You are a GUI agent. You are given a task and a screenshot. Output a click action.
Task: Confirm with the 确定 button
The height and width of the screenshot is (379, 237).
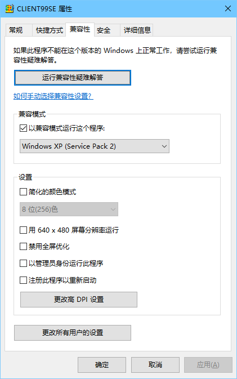click(102, 365)
